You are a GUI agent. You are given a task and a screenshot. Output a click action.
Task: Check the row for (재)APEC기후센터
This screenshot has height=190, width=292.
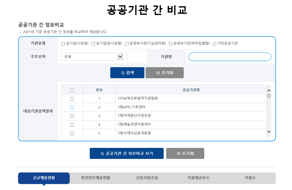pyautogui.click(x=72, y=107)
